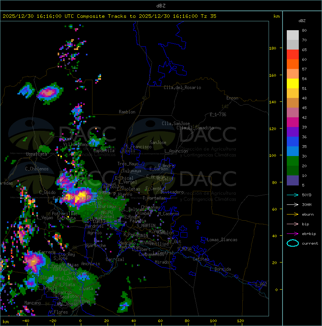322x326 pixels.
Task: Click the cyan 'current' ellipse symbol
Action: pos(293,243)
